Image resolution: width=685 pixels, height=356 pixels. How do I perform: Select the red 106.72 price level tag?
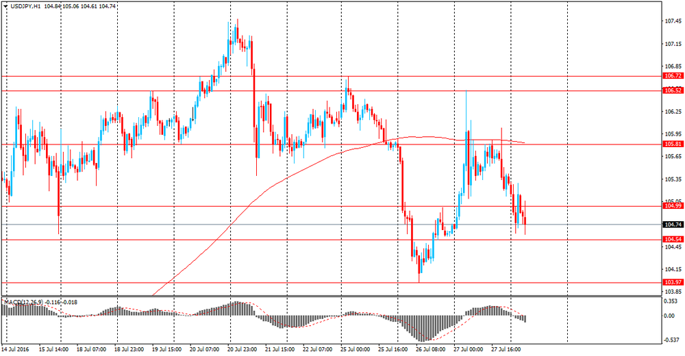pos(673,76)
